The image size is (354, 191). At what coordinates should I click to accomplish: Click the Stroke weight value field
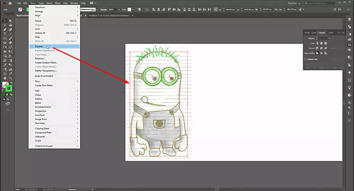coord(323,38)
